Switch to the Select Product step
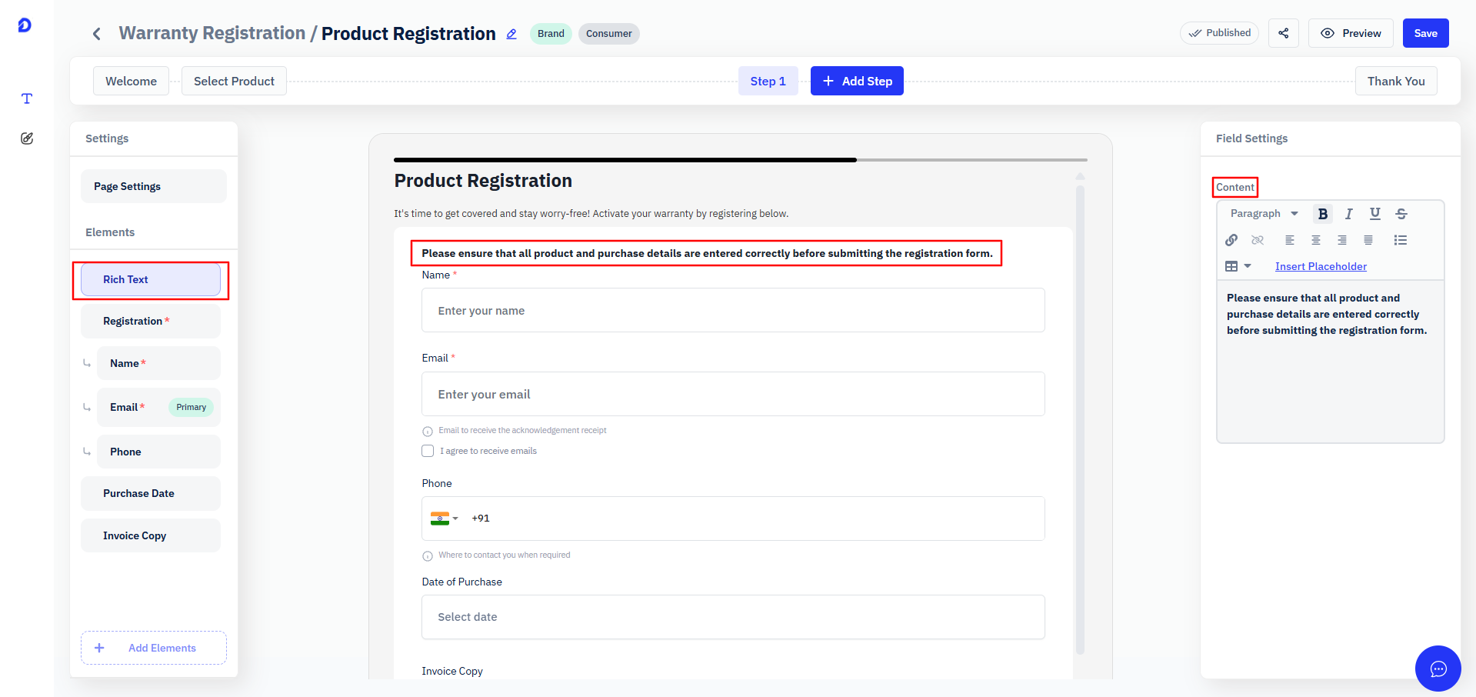This screenshot has height=697, width=1476. (x=234, y=81)
